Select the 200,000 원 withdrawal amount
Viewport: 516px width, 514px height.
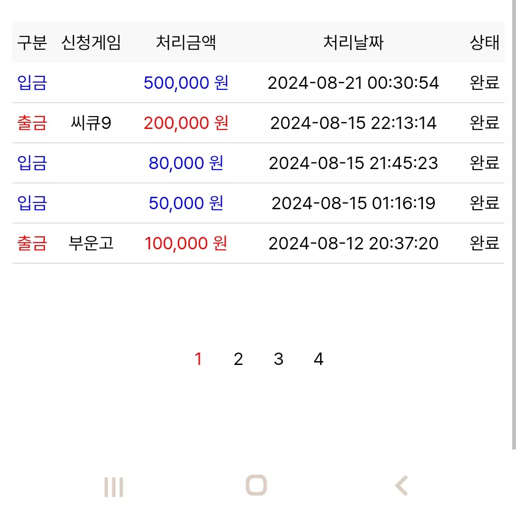click(186, 123)
